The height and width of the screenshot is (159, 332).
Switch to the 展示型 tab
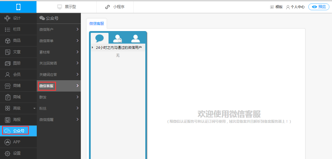(x=67, y=7)
